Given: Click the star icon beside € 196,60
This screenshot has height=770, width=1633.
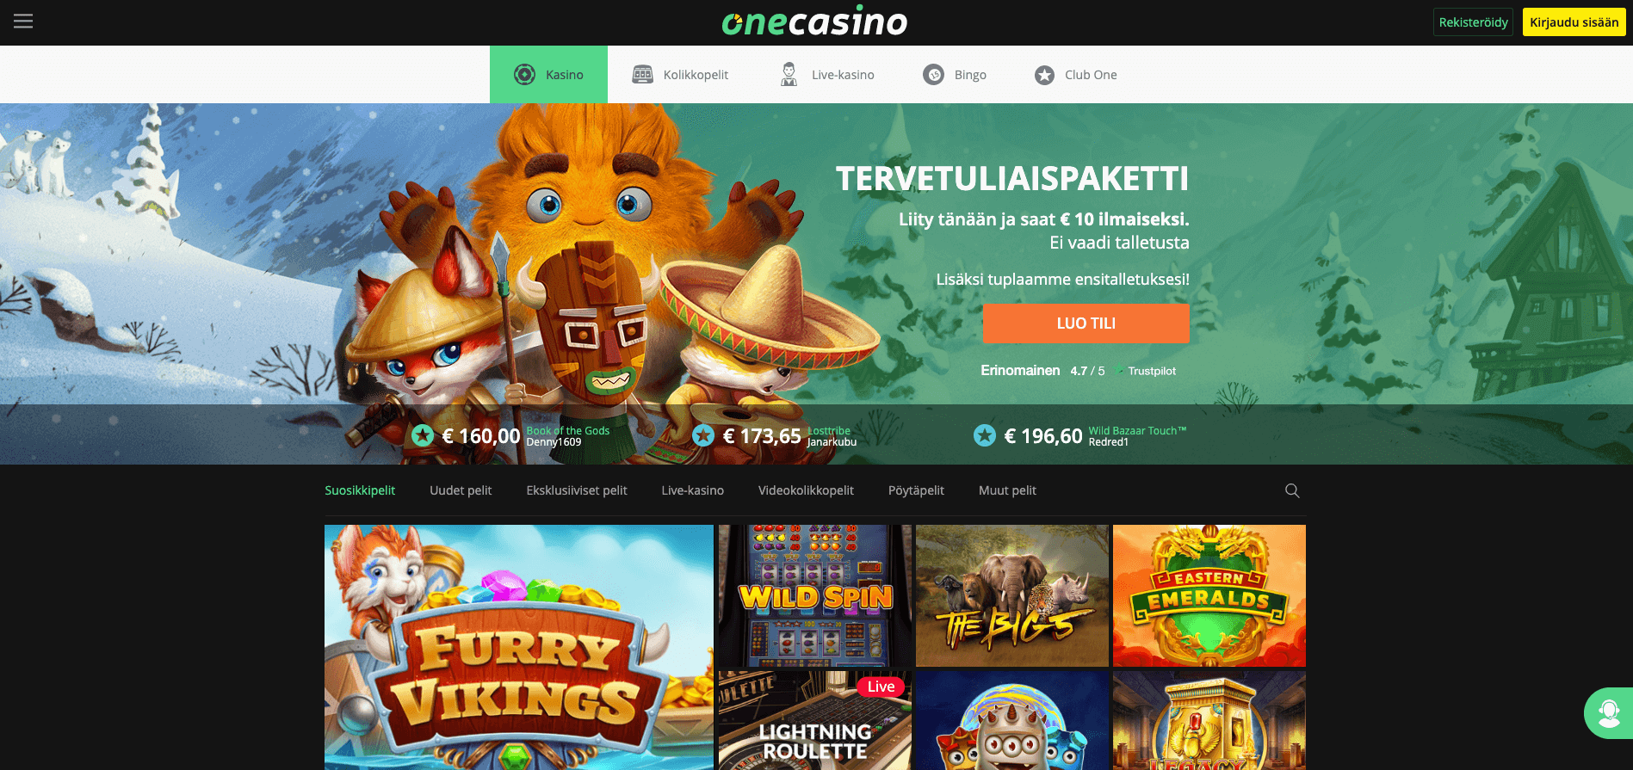Looking at the screenshot, I should (985, 435).
